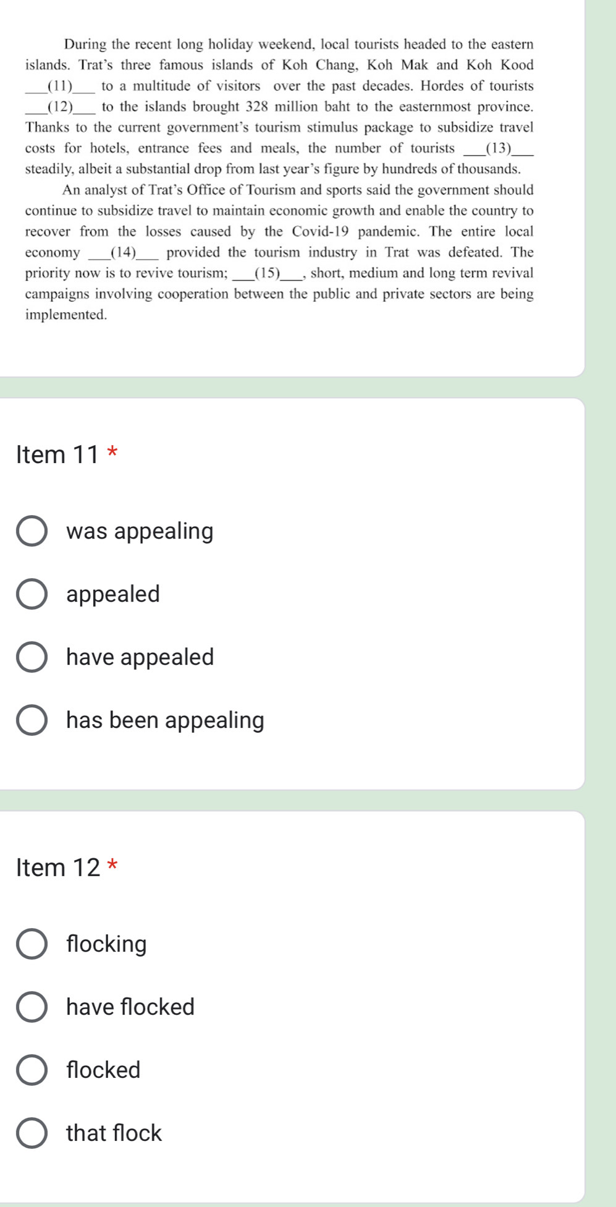Viewport: 616px width, 1207px height.
Task: Mark 'has been appealing' radio button
Action: point(32,720)
